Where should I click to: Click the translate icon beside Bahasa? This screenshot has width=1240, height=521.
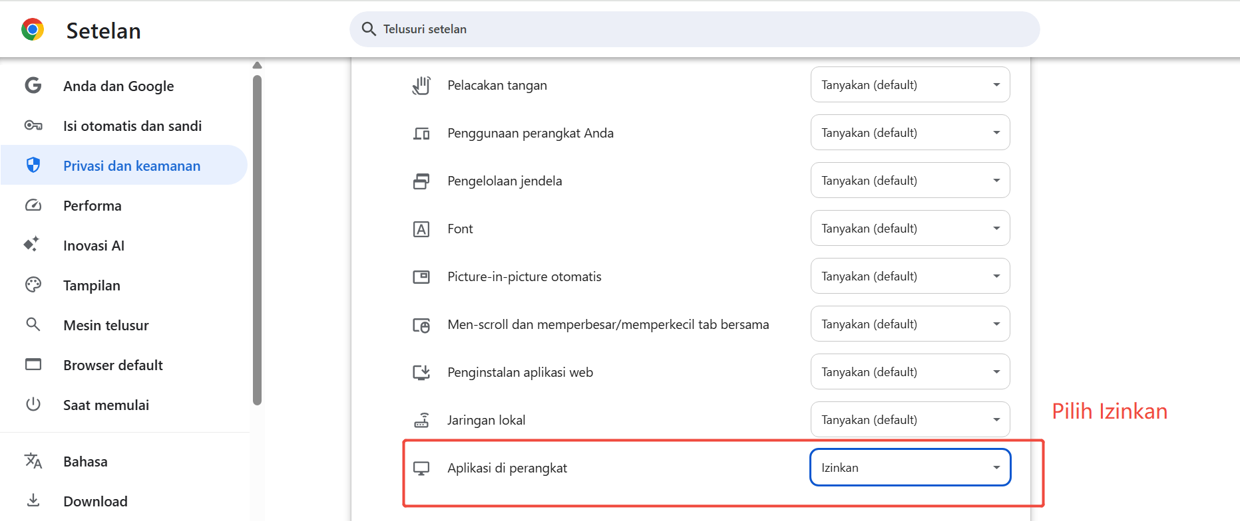tap(33, 461)
